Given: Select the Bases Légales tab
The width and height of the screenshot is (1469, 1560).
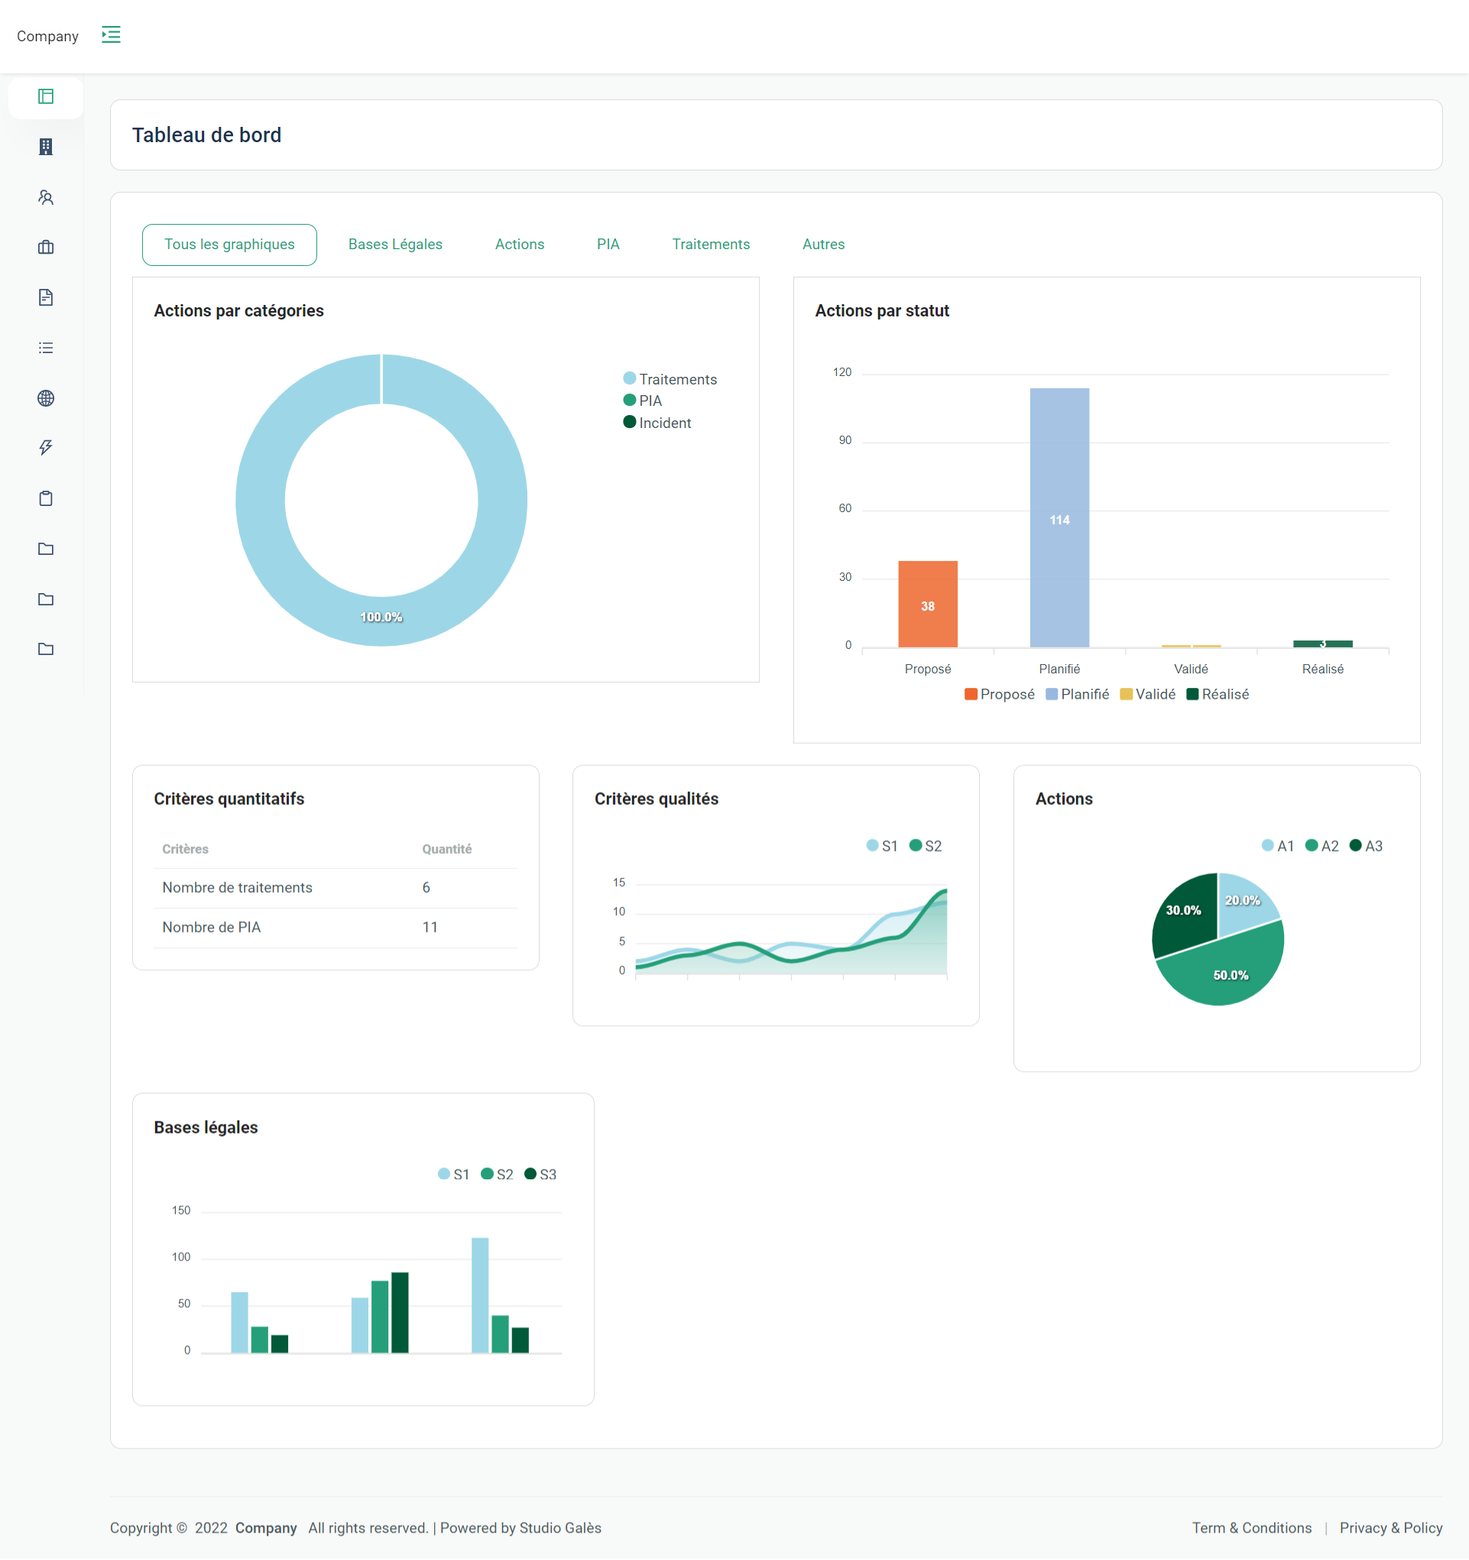Looking at the screenshot, I should point(394,244).
